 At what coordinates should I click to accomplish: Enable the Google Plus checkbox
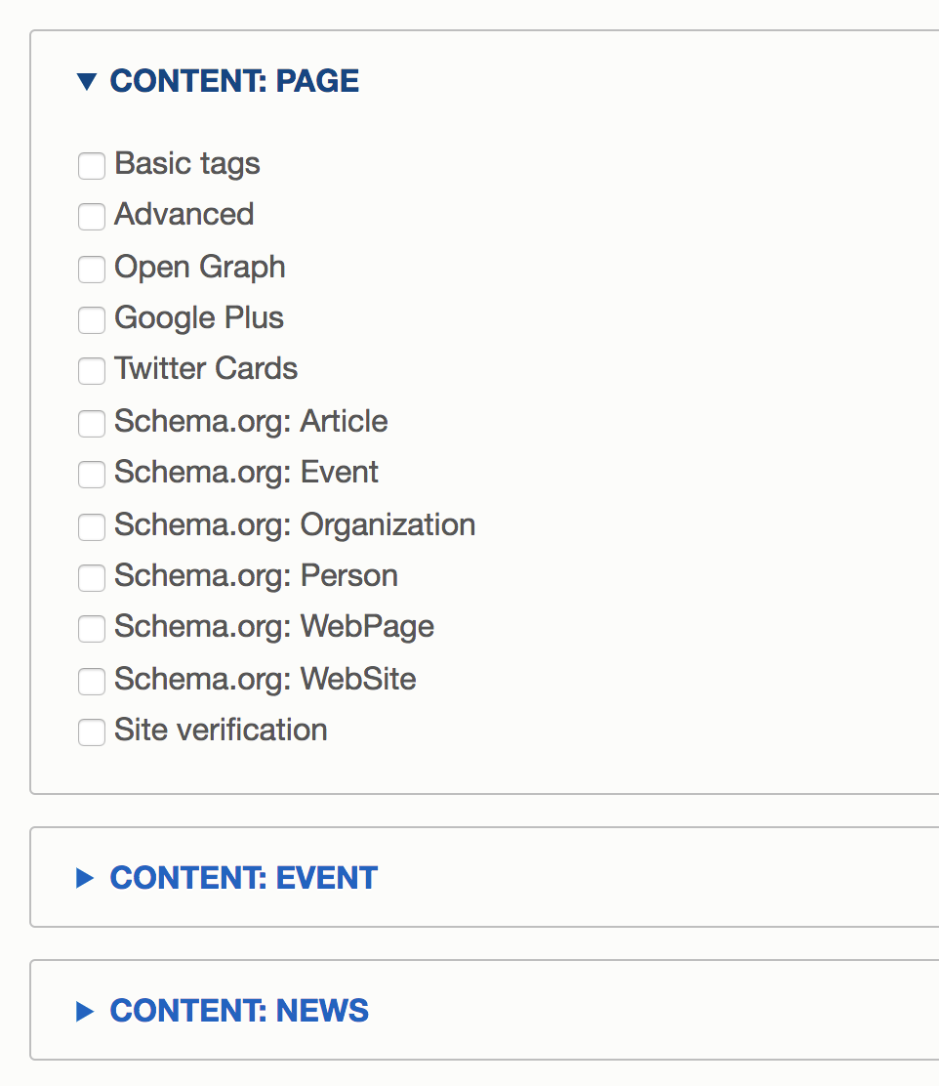tap(92, 320)
